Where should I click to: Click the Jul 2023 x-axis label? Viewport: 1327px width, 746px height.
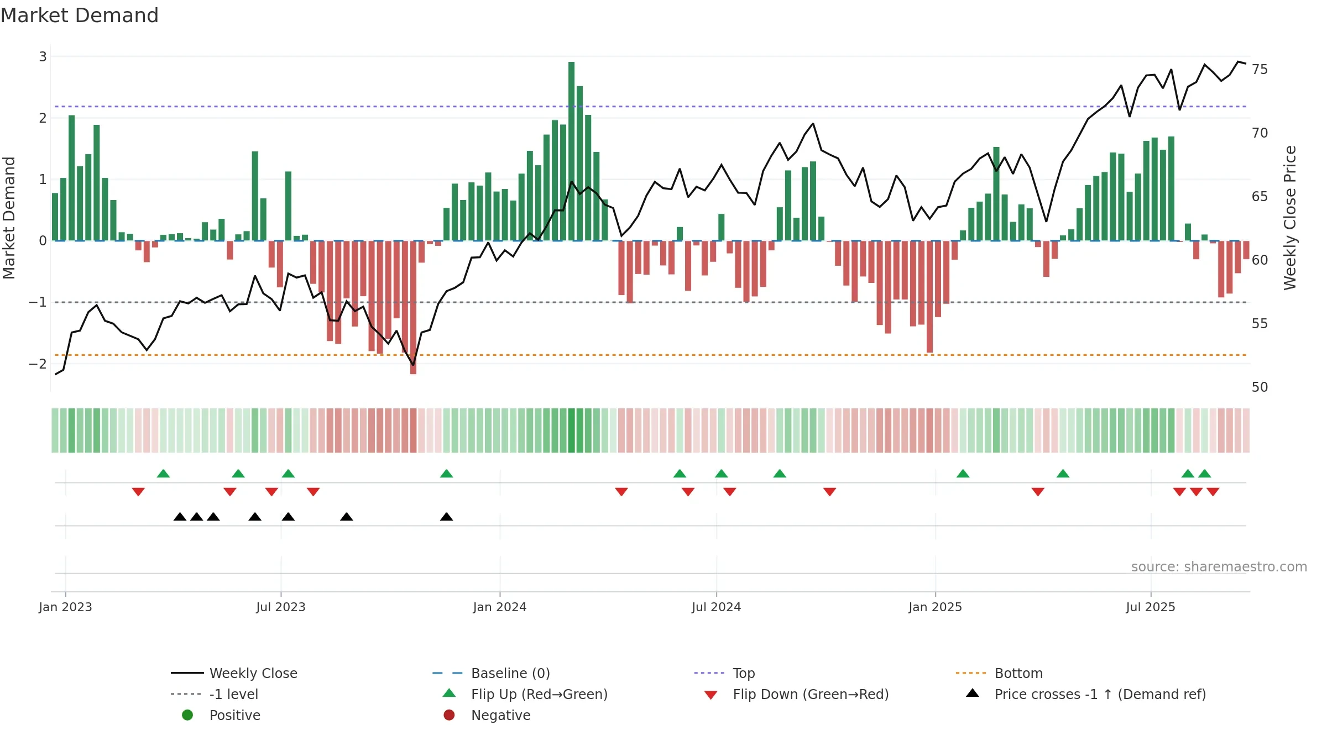click(280, 607)
